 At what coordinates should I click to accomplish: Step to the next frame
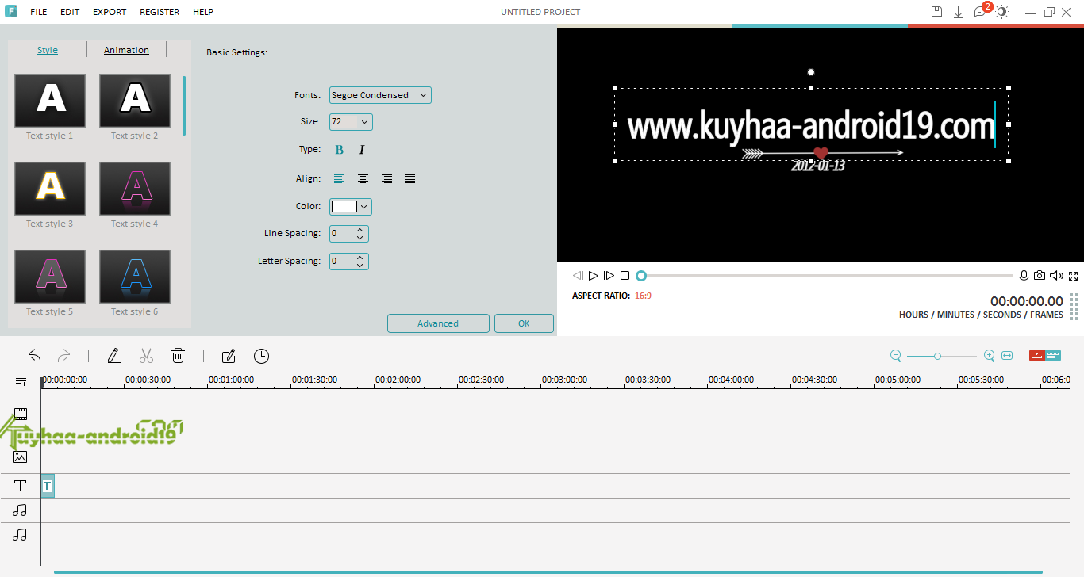(x=609, y=276)
